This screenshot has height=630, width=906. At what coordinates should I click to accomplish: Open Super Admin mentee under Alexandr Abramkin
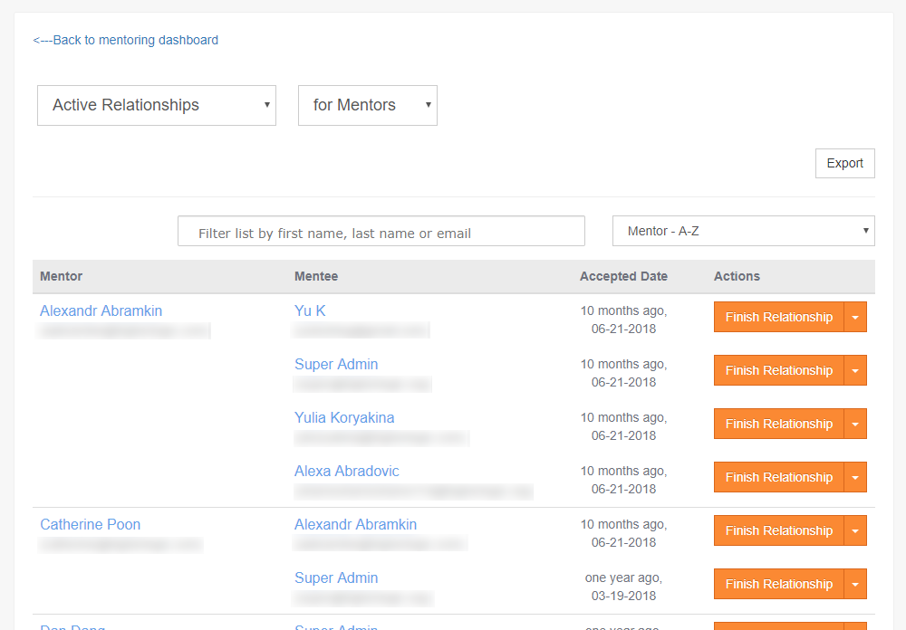pyautogui.click(x=336, y=365)
